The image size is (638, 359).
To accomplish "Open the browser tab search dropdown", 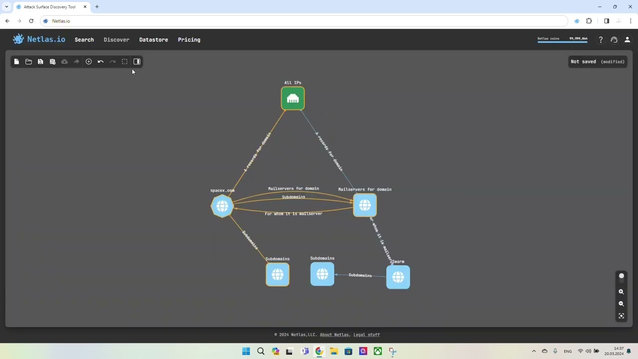I will 6,7.
